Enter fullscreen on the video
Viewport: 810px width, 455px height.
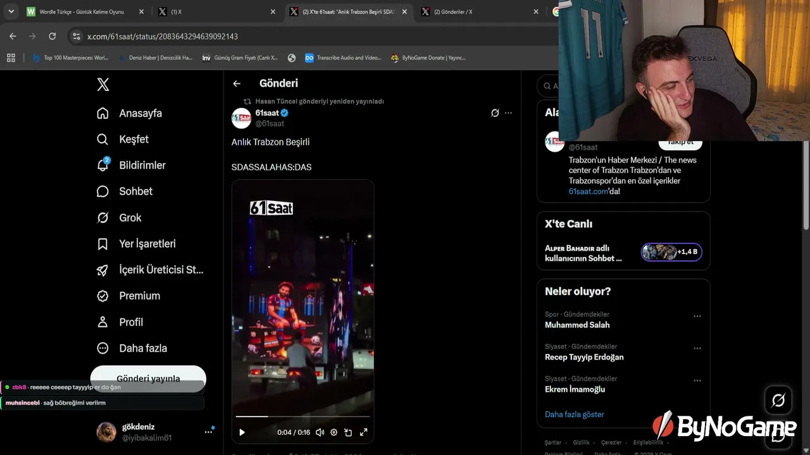pos(364,432)
